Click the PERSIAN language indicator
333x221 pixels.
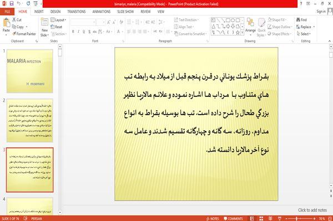coord(37,218)
